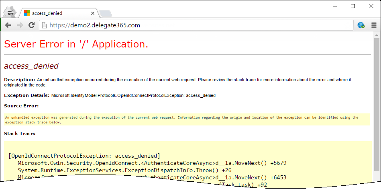Open the Chrome hamburger menu
This screenshot has height=189, width=381.
tap(373, 25)
